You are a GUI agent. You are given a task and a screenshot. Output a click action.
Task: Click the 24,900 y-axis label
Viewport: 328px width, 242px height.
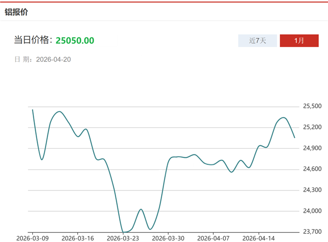pyautogui.click(x=312, y=148)
